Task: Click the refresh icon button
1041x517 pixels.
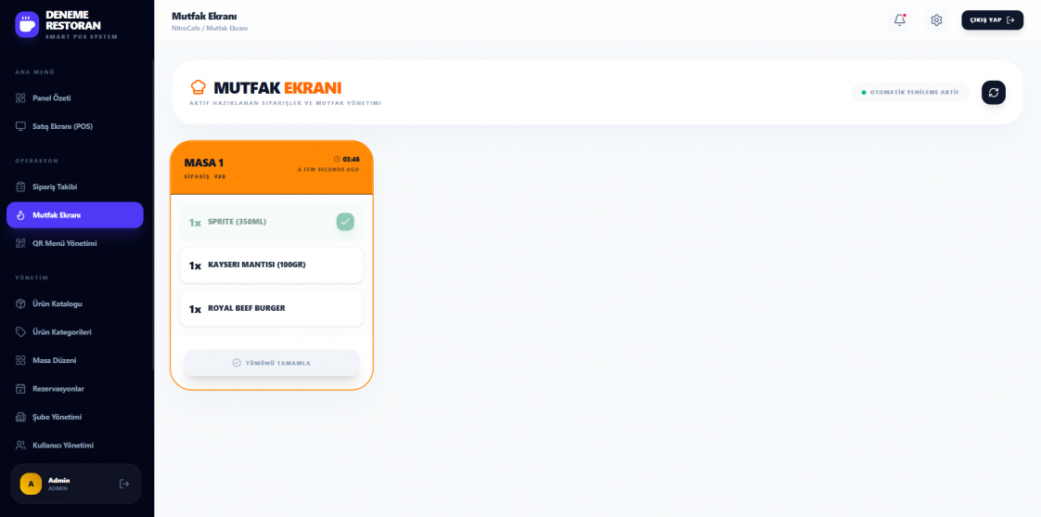Action: tap(993, 93)
